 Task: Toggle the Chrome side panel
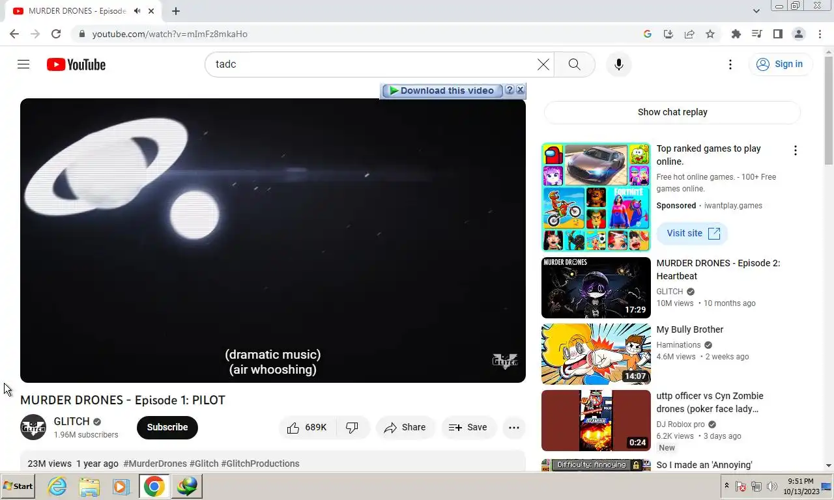pos(778,34)
